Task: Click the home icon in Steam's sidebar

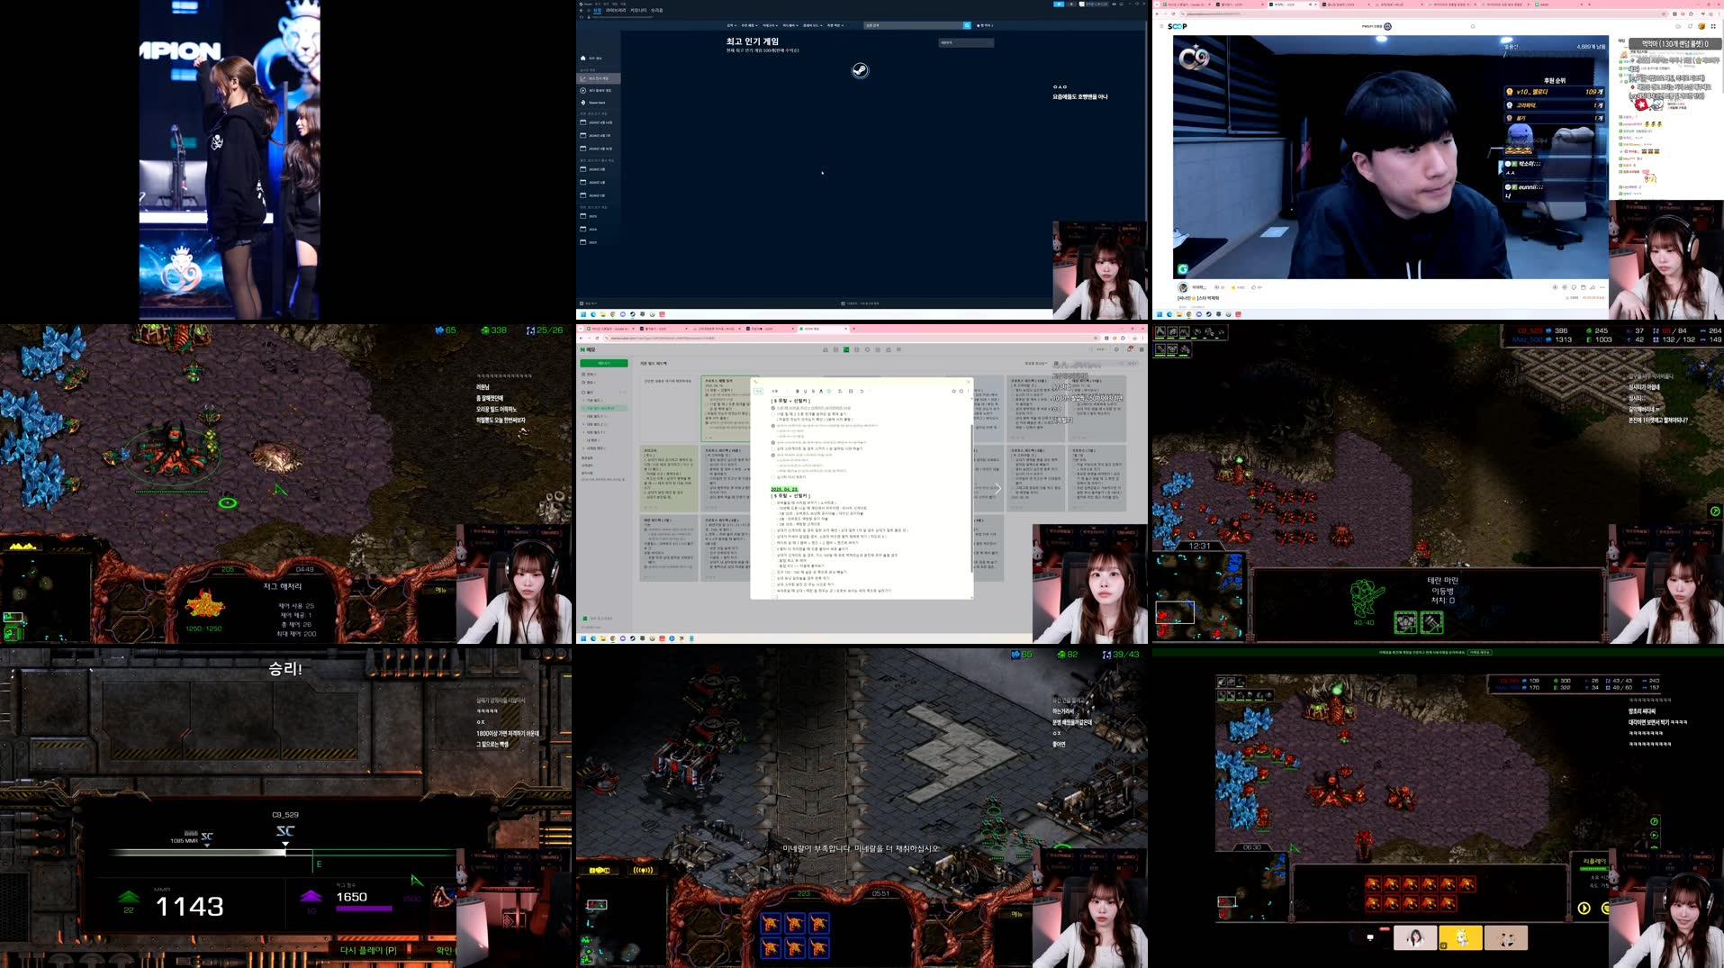Action: 582,59
